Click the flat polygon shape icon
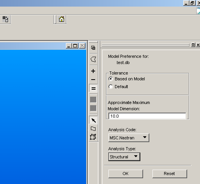200x184 pixels. 93,128
